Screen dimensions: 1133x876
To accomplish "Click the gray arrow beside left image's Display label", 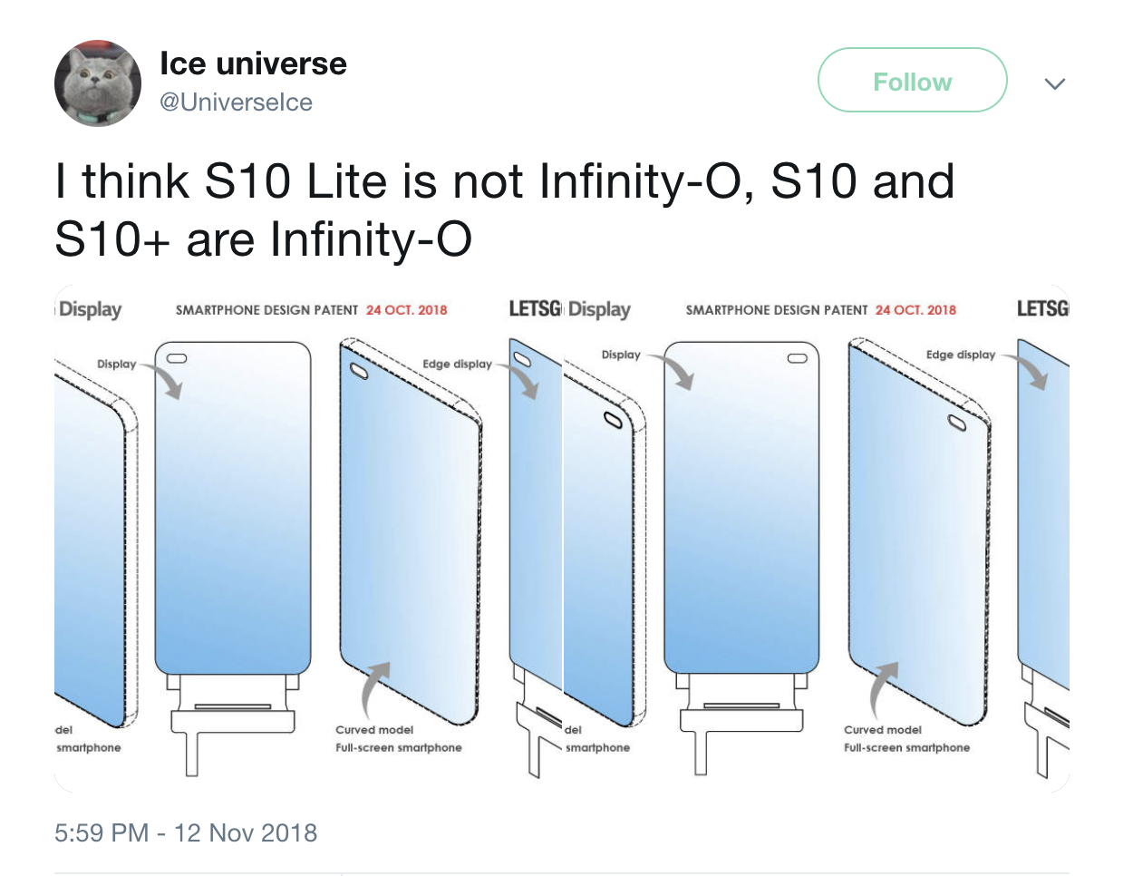I will 169,379.
